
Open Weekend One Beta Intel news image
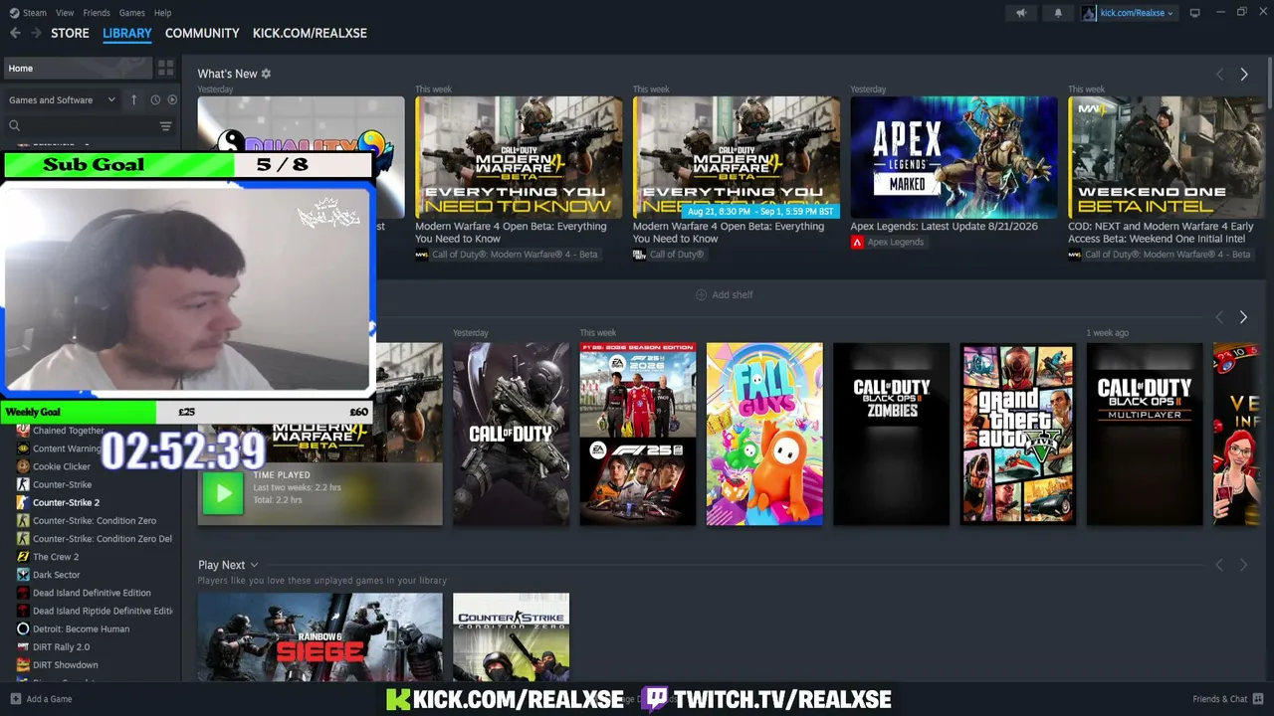point(1165,157)
